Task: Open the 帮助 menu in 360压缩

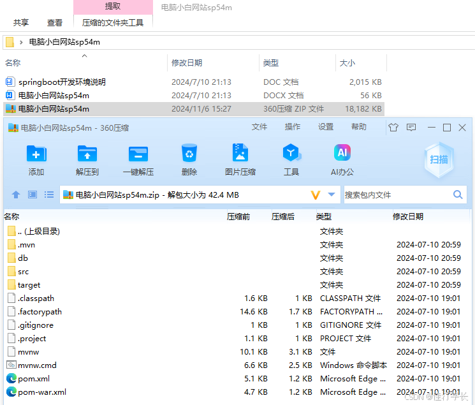Action: 359,127
